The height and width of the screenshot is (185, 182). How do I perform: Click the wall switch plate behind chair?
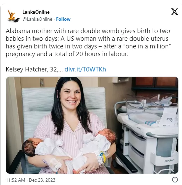coord(42,82)
